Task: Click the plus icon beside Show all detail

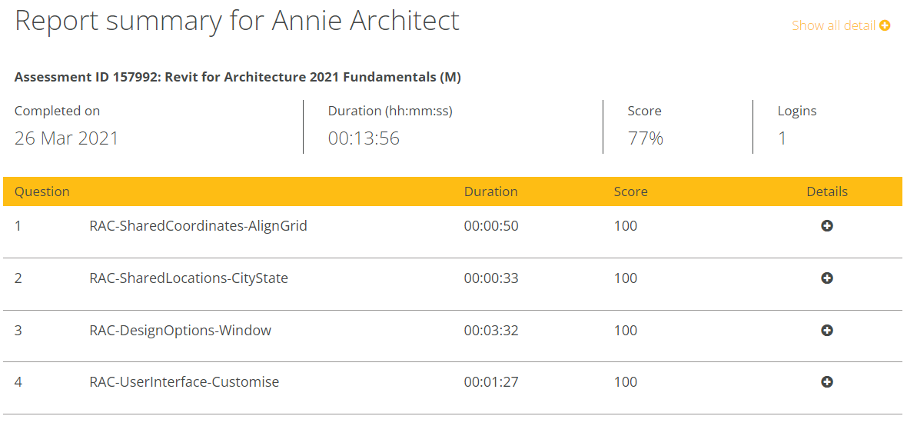Action: [x=884, y=25]
